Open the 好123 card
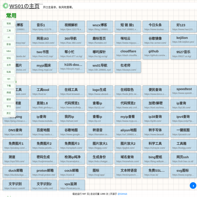This screenshot has height=197, width=197. pyautogui.click(x=184, y=27)
